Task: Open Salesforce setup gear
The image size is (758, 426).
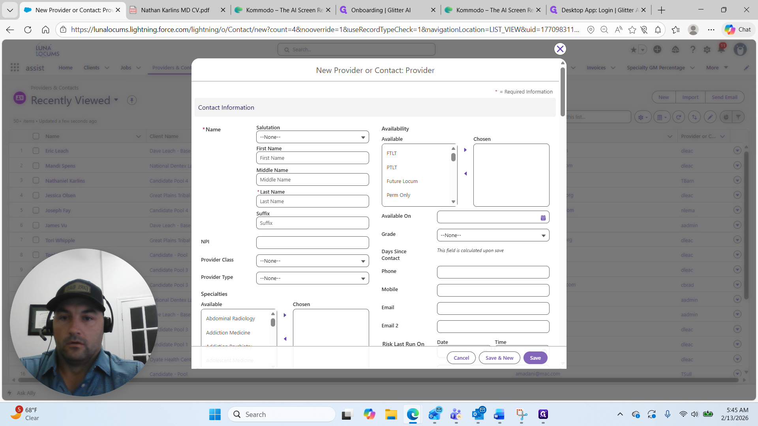Action: [707, 50]
